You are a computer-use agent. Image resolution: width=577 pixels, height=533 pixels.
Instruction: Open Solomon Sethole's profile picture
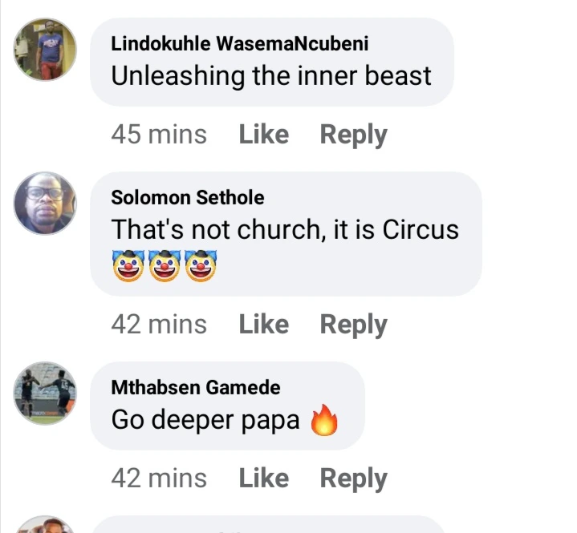pos(45,203)
